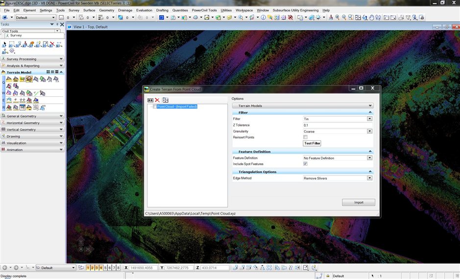Click the Walk footprints view tool
This screenshot has height=279, width=460.
(x=378, y=18)
